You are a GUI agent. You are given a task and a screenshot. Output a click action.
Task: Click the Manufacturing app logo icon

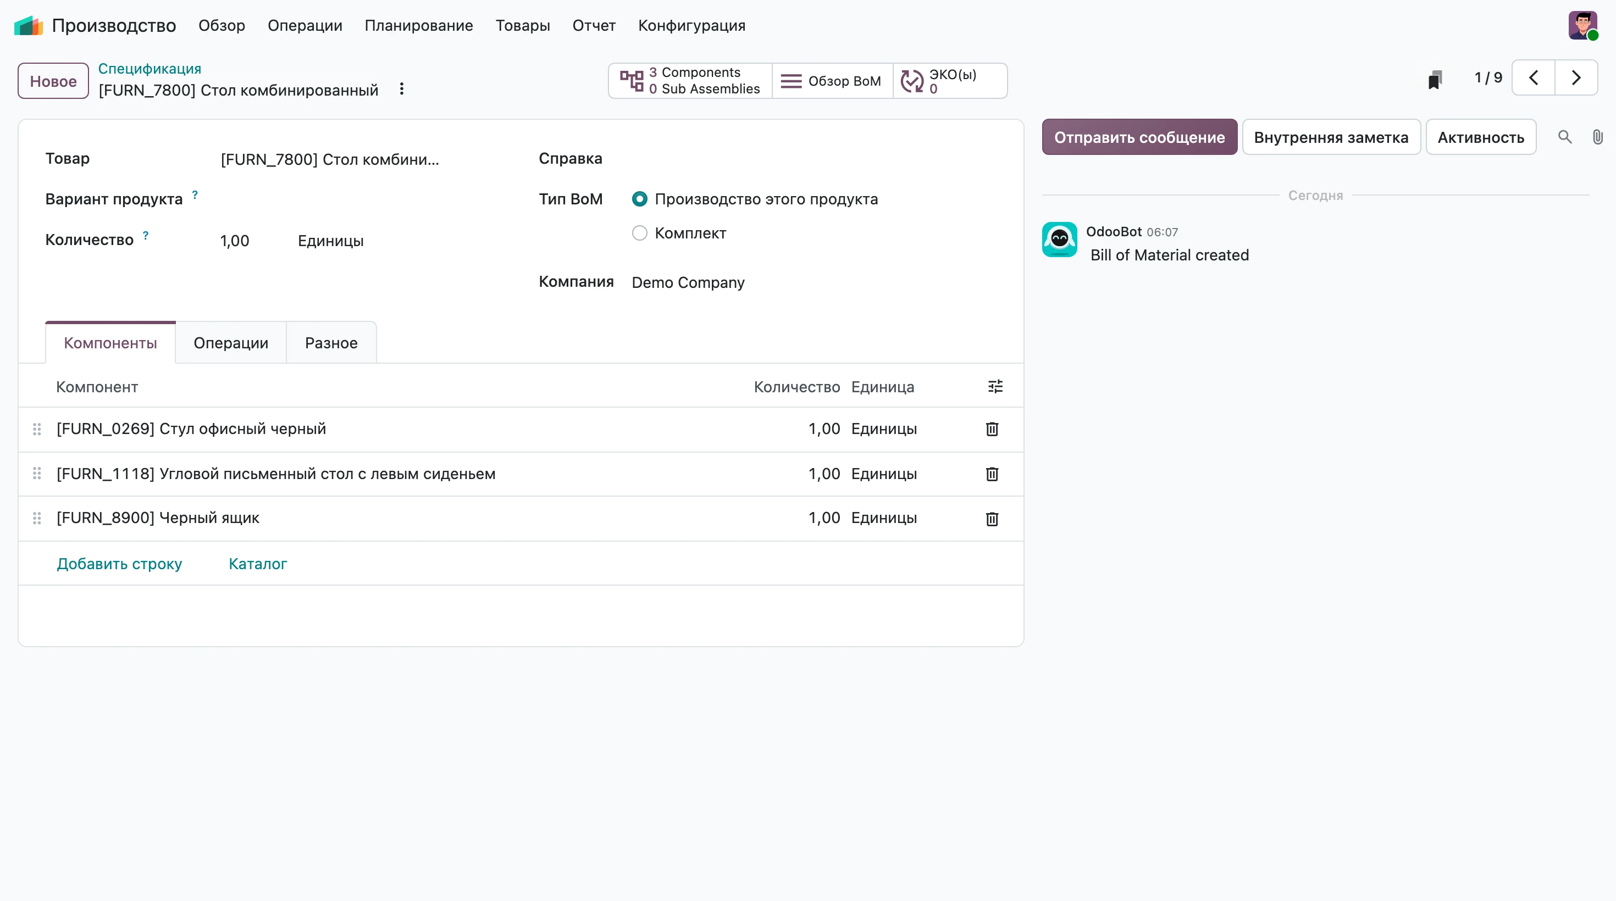pyautogui.click(x=28, y=26)
